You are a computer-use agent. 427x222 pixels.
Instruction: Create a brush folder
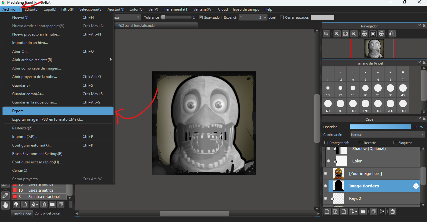pyautogui.click(x=52, y=205)
